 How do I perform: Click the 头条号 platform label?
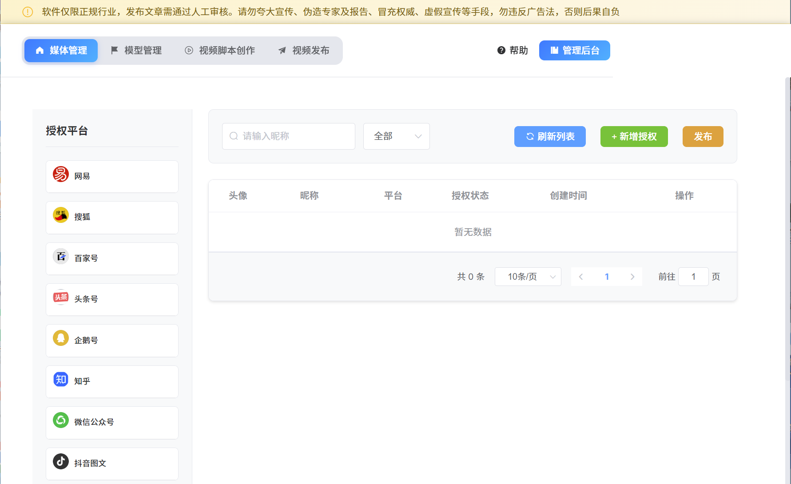point(86,299)
